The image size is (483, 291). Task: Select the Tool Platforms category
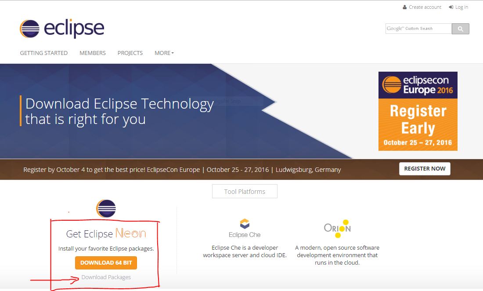pos(245,191)
